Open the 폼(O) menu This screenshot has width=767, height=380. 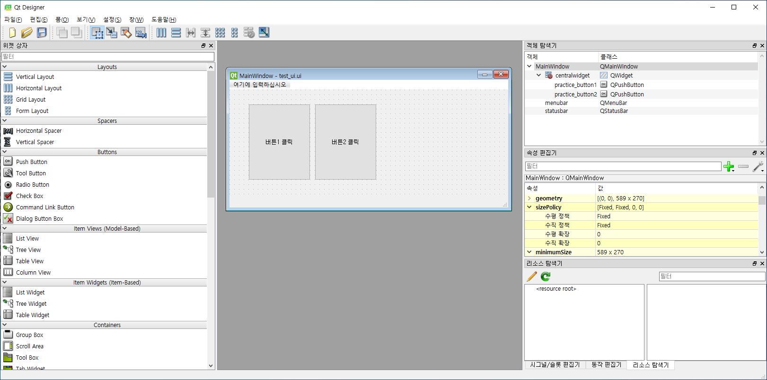pos(62,19)
